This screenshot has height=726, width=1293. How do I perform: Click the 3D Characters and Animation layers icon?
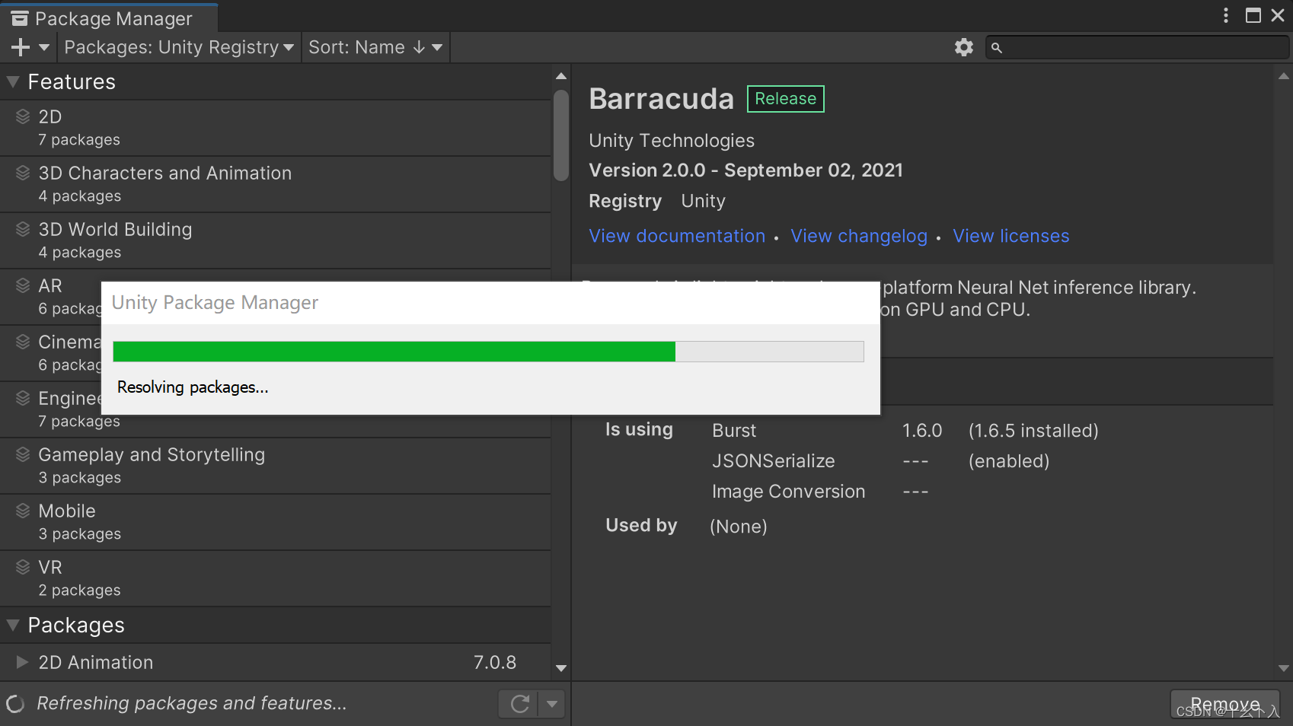[23, 173]
